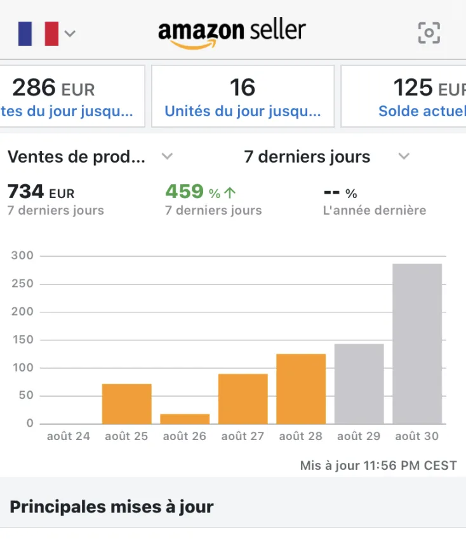Viewport: 466px width, 541px height.
Task: Click the amazon seller logo
Action: (x=232, y=34)
